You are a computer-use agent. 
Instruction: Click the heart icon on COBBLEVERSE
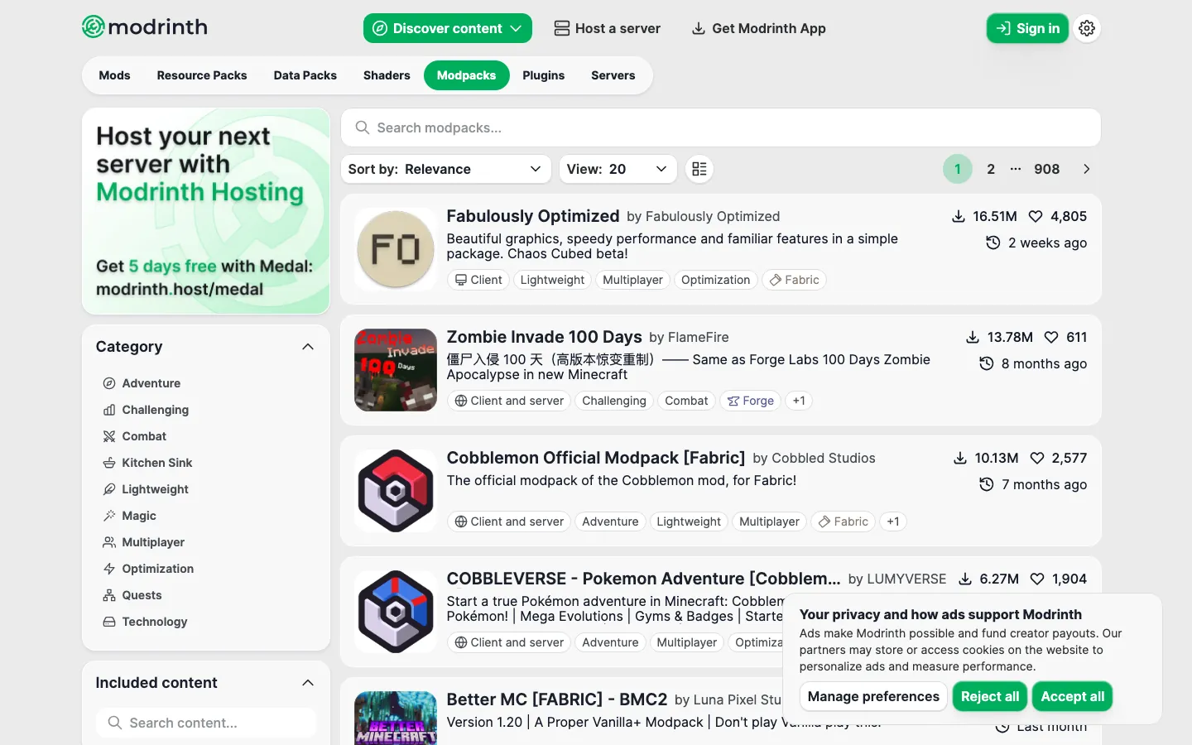(x=1037, y=579)
